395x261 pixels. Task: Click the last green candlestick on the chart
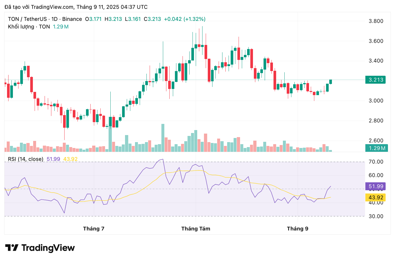point(330,82)
